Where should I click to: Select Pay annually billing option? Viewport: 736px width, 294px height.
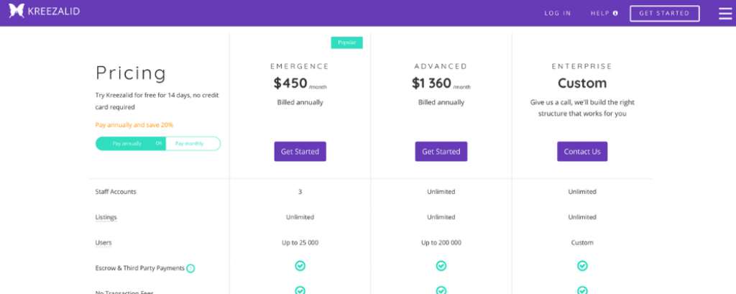(126, 144)
